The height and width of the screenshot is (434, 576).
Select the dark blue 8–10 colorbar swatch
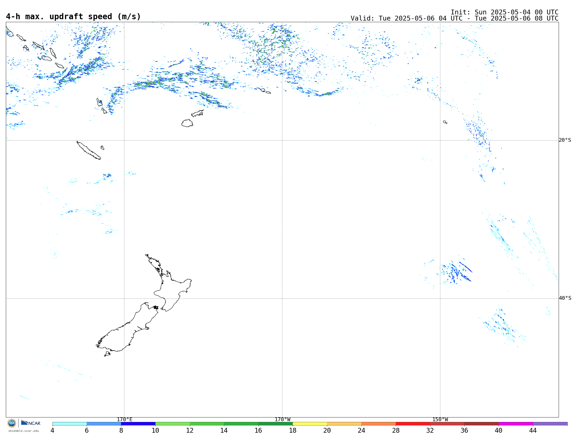pos(138,424)
